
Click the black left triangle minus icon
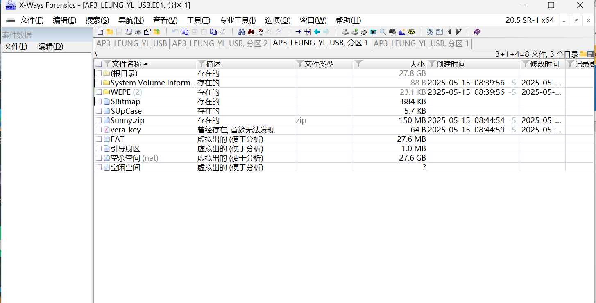[449, 32]
